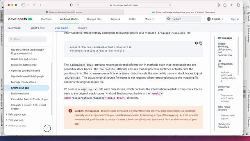The height and width of the screenshot is (141, 250).
Task: Jump to R8 configuration files section
Action: (225, 64)
